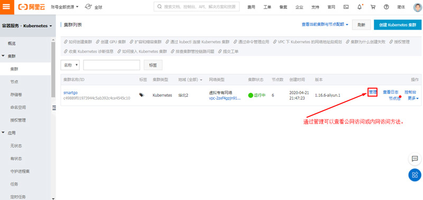This screenshot has width=423, height=200.
Task: Open the shopping cart icon
Action: [x=373, y=7]
